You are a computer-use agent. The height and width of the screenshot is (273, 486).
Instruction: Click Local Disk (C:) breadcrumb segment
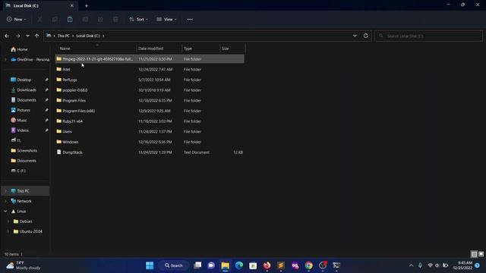[x=88, y=36]
